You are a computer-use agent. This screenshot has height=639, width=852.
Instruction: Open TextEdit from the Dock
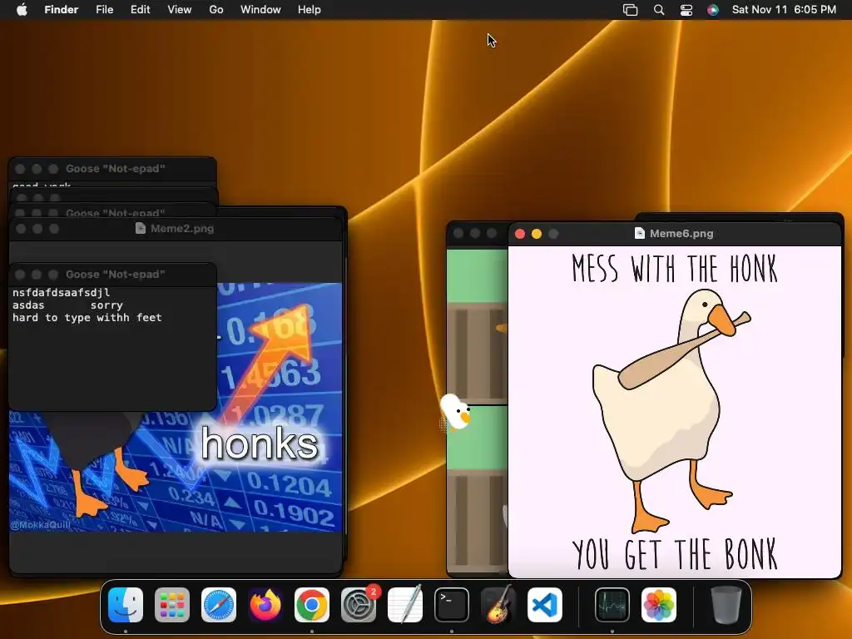(405, 605)
